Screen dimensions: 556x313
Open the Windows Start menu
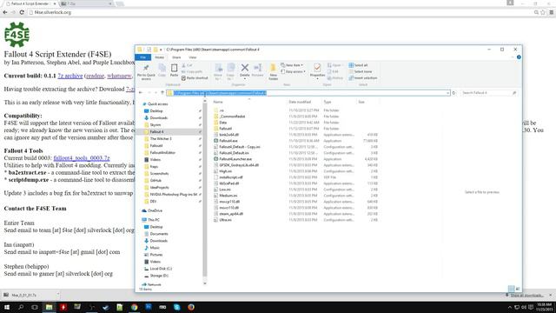point(7,307)
